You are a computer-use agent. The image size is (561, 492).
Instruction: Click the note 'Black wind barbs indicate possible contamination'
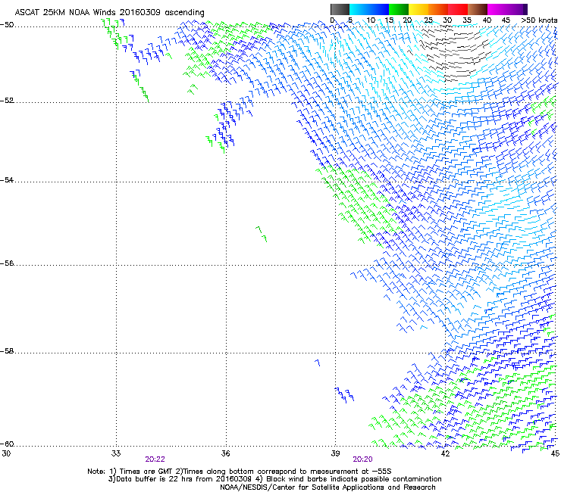click(x=354, y=479)
